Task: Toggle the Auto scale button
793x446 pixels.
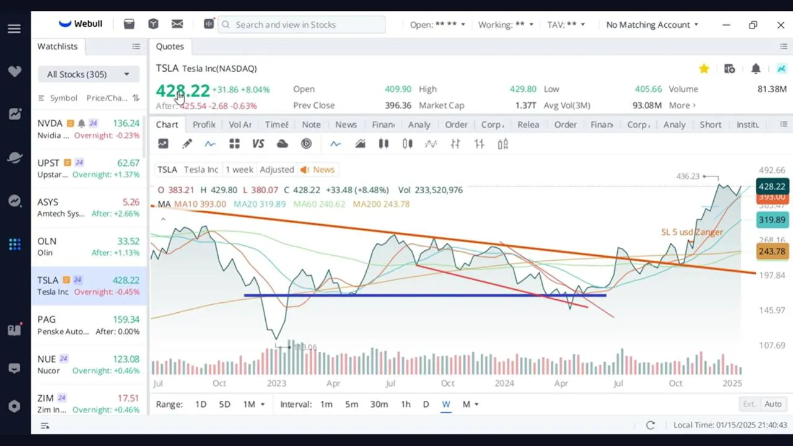Action: (773, 404)
